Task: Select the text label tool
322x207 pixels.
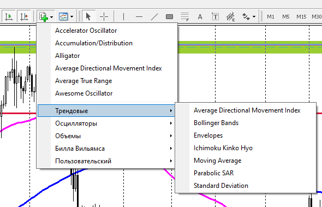Action: click(215, 16)
